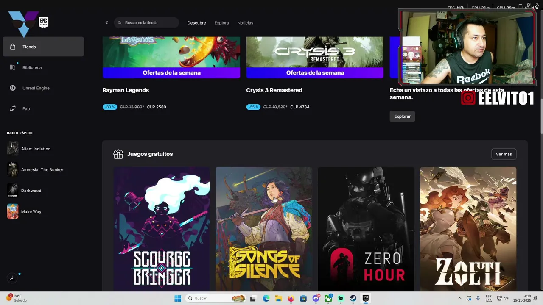Click the Darkwood thumbnail icon
The image size is (543, 305).
point(13,191)
